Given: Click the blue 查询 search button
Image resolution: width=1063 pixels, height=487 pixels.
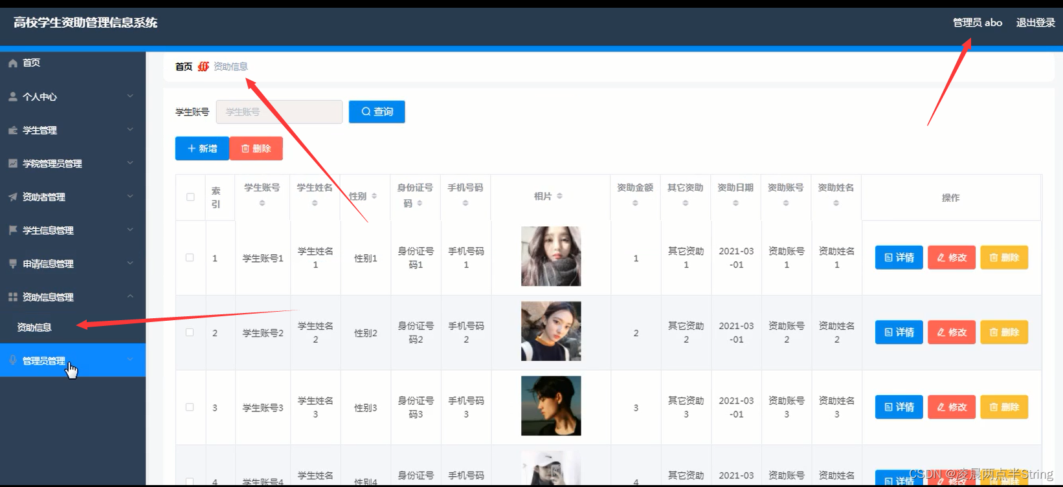Looking at the screenshot, I should click(377, 112).
